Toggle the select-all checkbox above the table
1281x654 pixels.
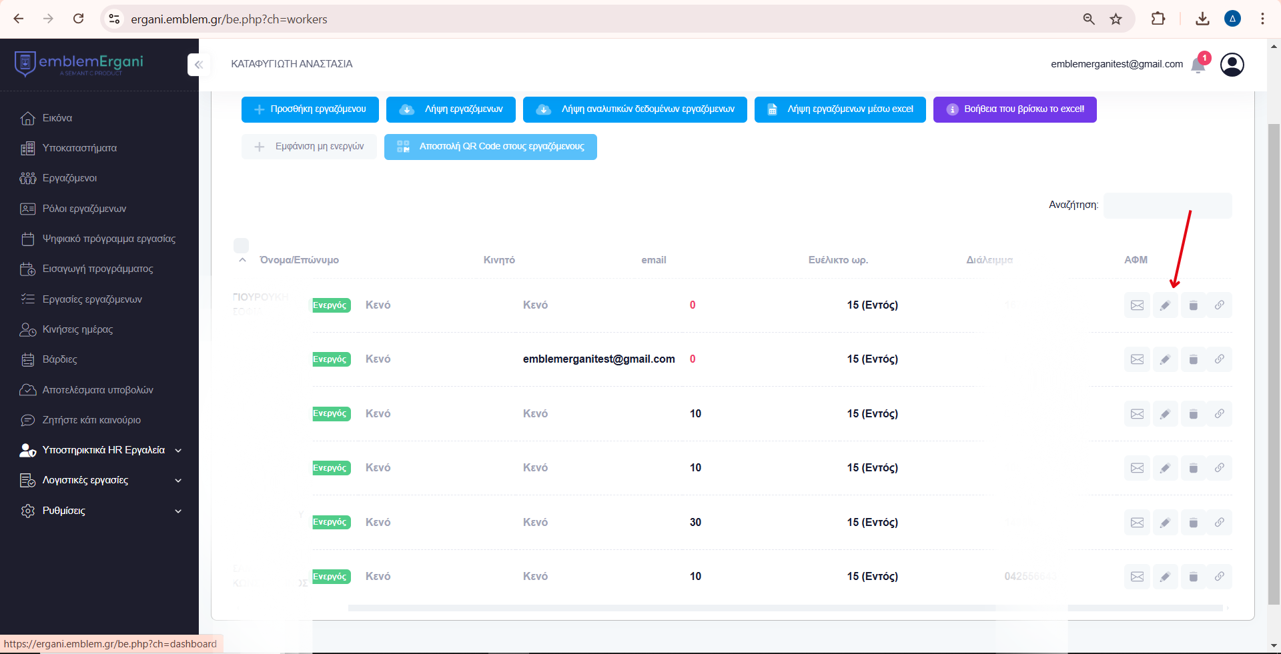pos(242,245)
